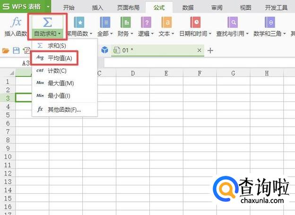
Task: Select column E header
Action: [166, 73]
